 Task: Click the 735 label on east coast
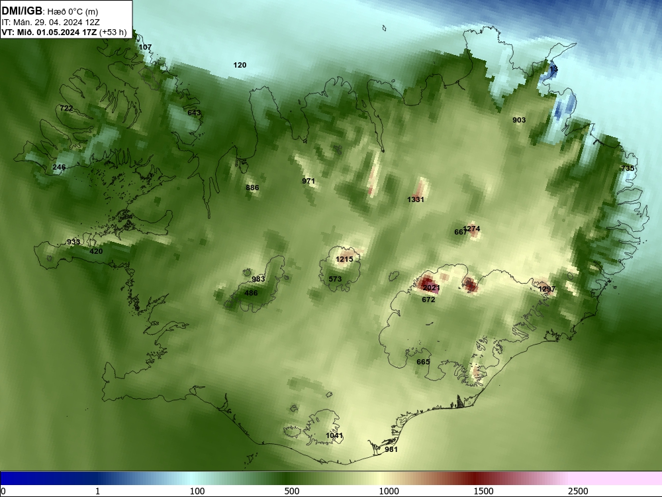[628, 168]
